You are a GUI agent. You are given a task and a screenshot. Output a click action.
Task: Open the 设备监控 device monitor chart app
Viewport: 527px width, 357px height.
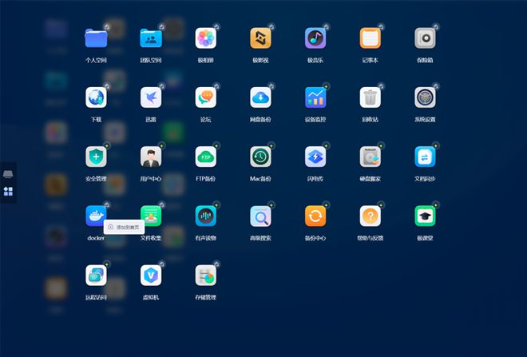(315, 97)
